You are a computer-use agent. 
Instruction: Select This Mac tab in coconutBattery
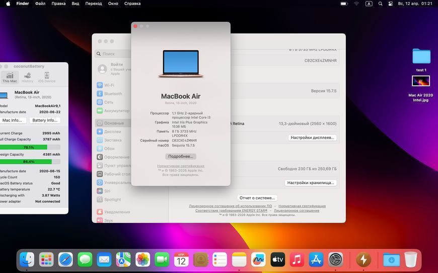(10, 77)
